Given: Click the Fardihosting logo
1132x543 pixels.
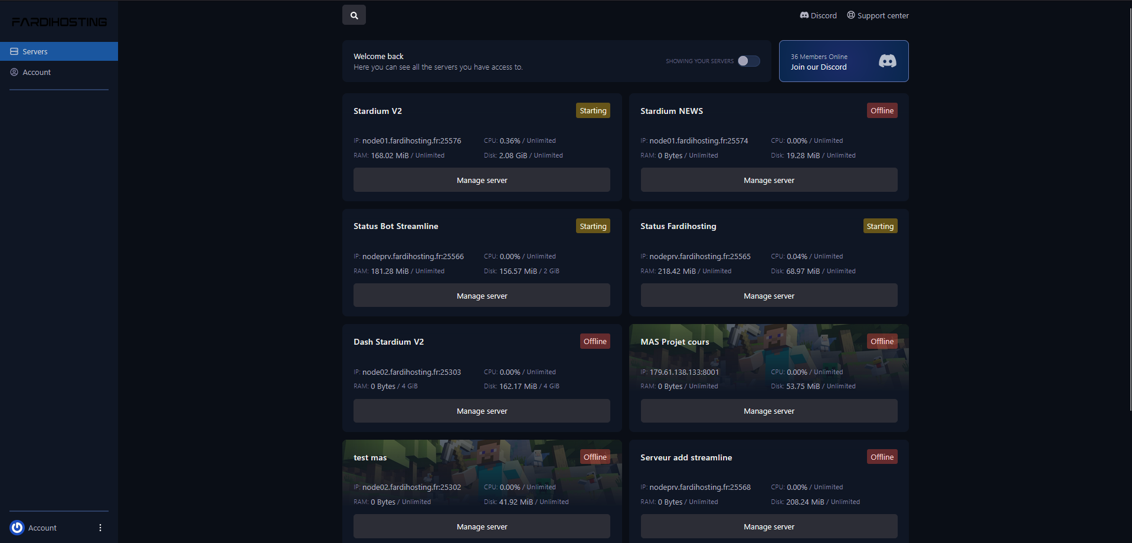Looking at the screenshot, I should pos(59,22).
